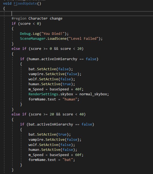
Task: Click the formName.text = "human" line
Action: [54, 99]
